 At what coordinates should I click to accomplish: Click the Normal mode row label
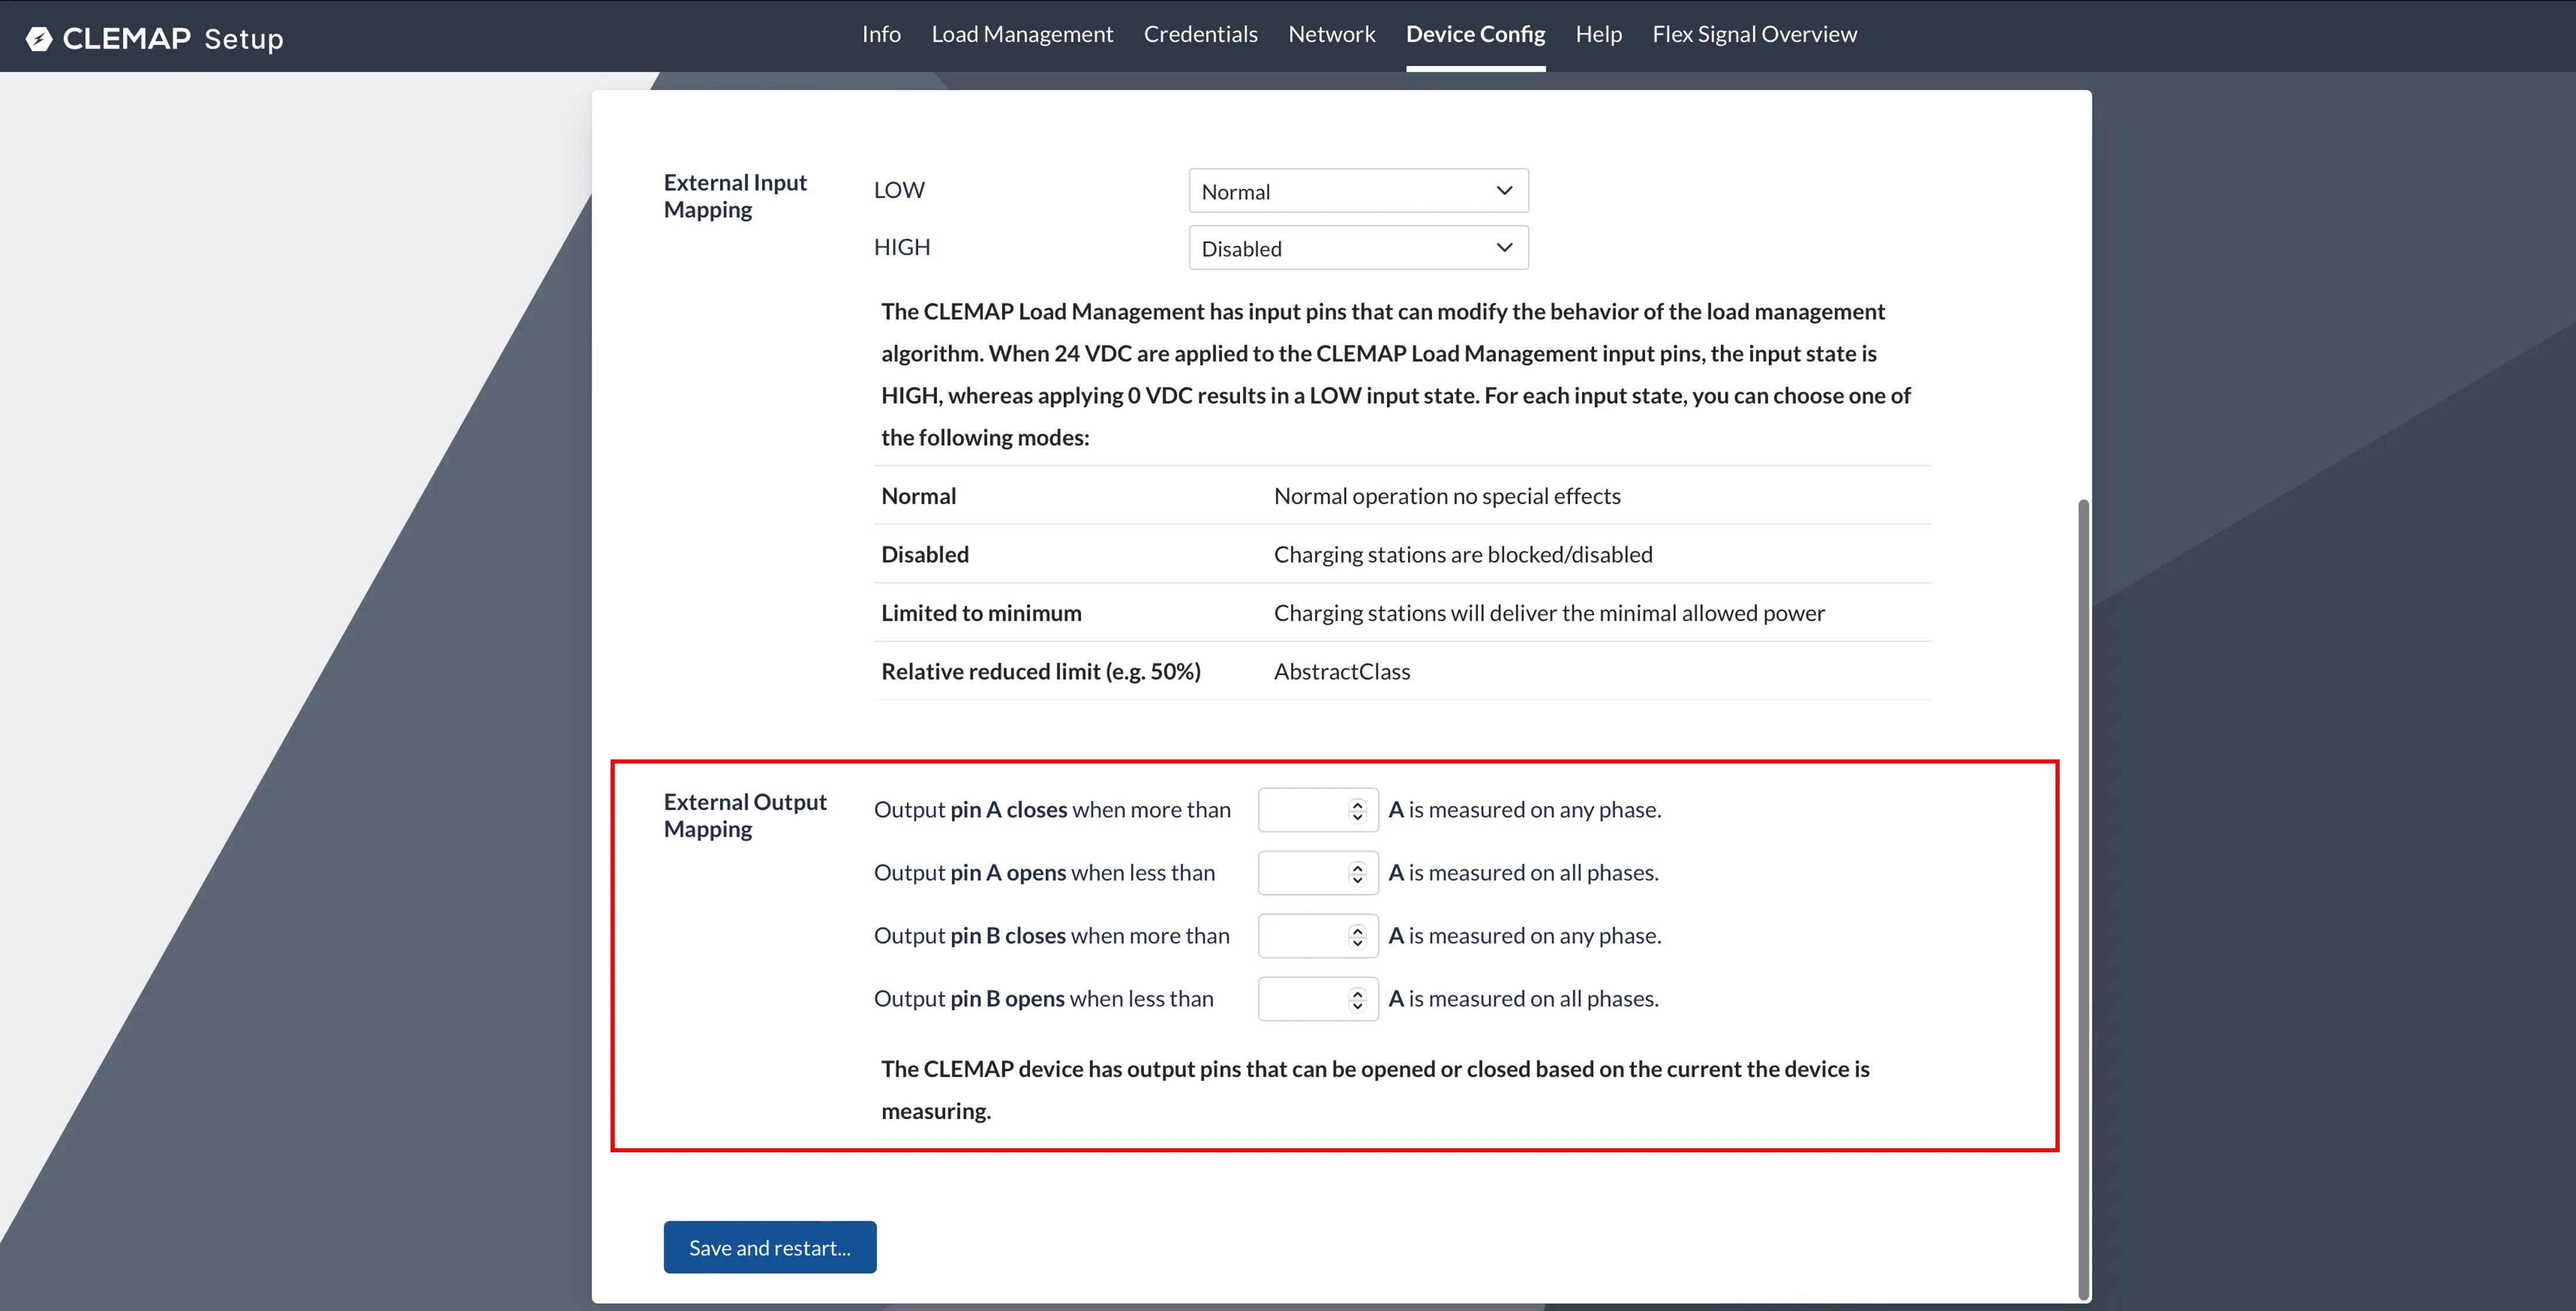pos(918,496)
